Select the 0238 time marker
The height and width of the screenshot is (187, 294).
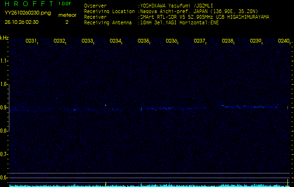(x=228, y=41)
